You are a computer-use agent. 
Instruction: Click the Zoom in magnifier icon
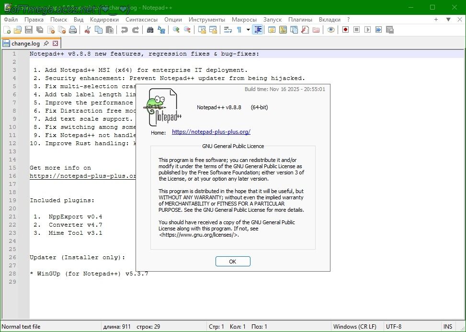pyautogui.click(x=176, y=30)
